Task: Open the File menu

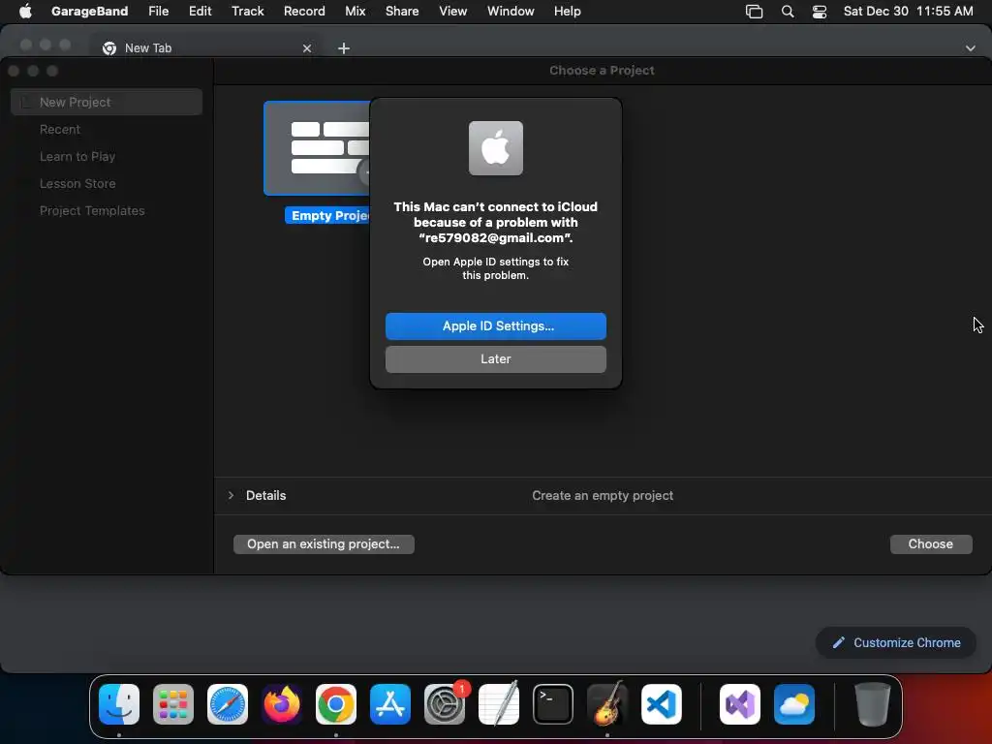Action: pos(158,11)
